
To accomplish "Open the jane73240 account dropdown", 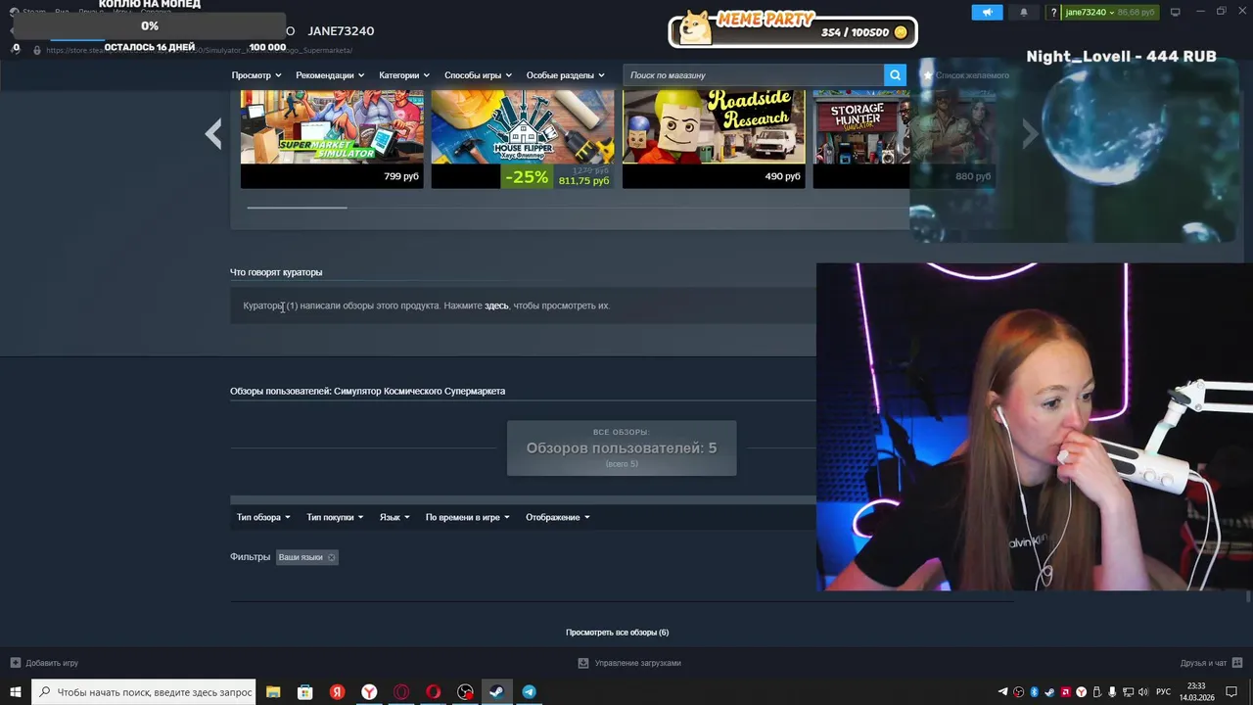I will (1110, 13).
